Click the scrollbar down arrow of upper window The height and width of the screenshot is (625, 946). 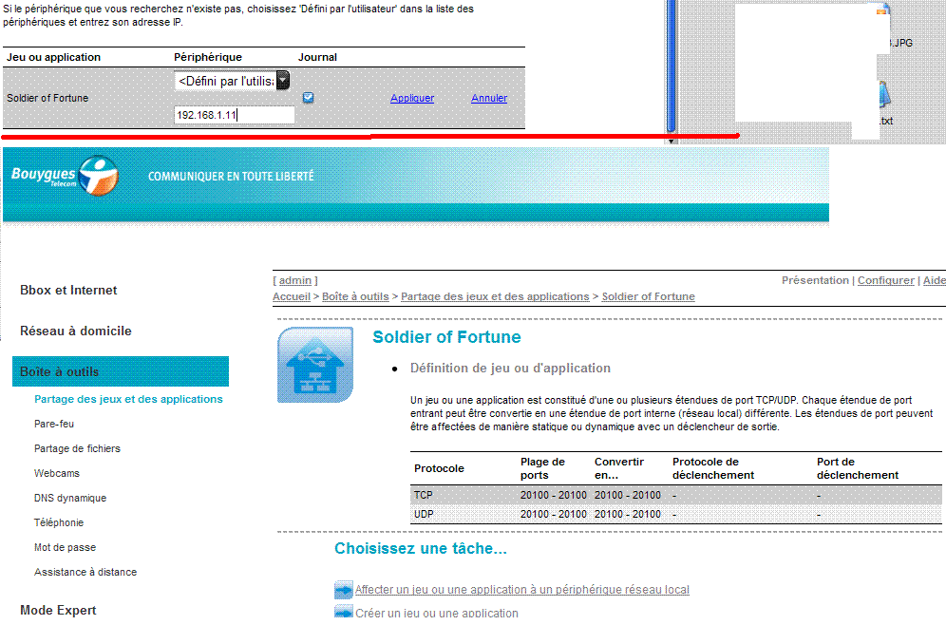672,141
